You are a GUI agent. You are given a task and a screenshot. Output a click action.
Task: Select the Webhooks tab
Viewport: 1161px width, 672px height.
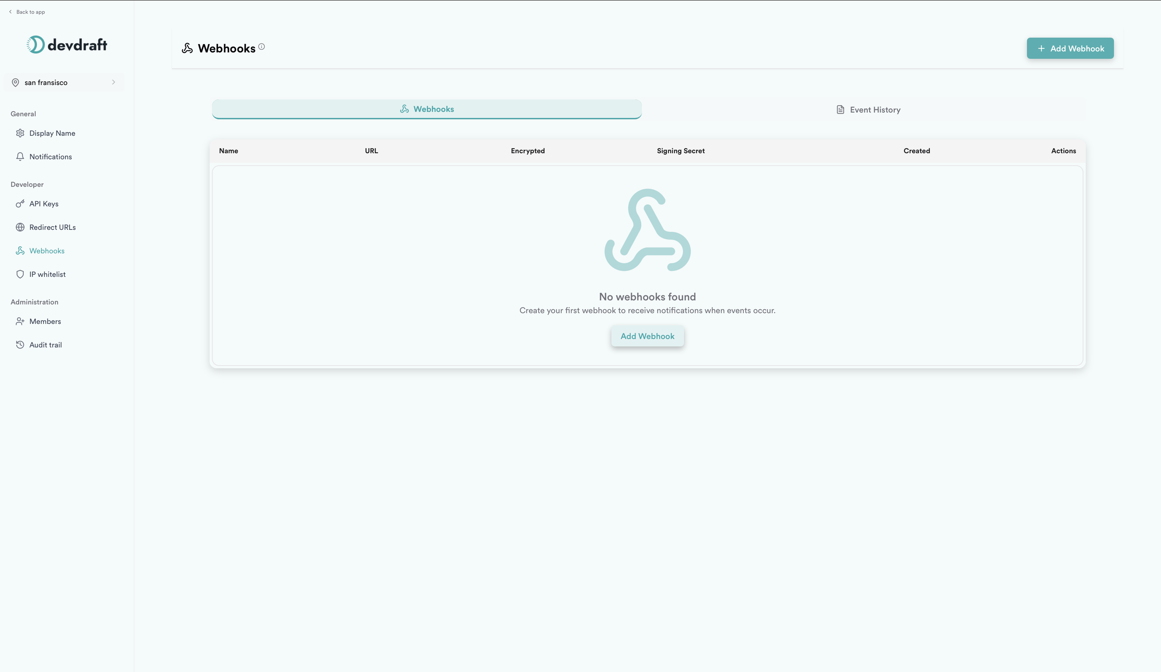[427, 109]
